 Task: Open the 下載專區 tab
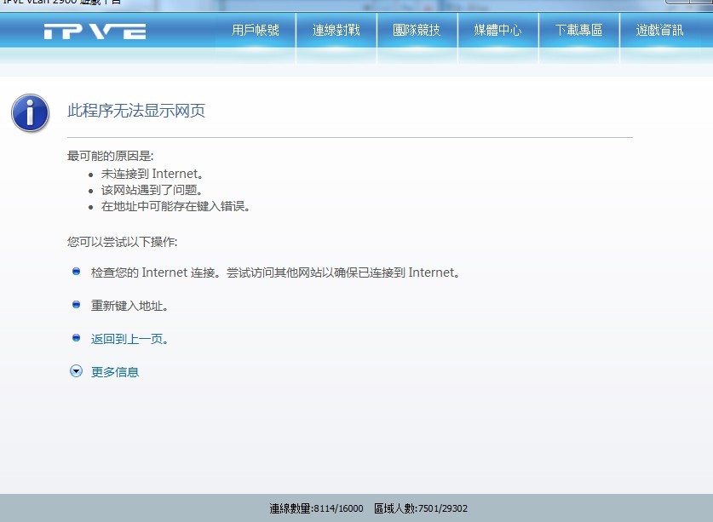[x=578, y=31]
